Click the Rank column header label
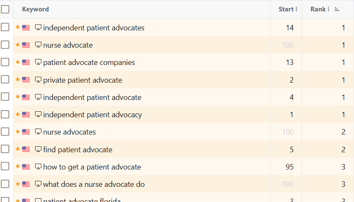This screenshot has width=354, height=202. pos(318,9)
